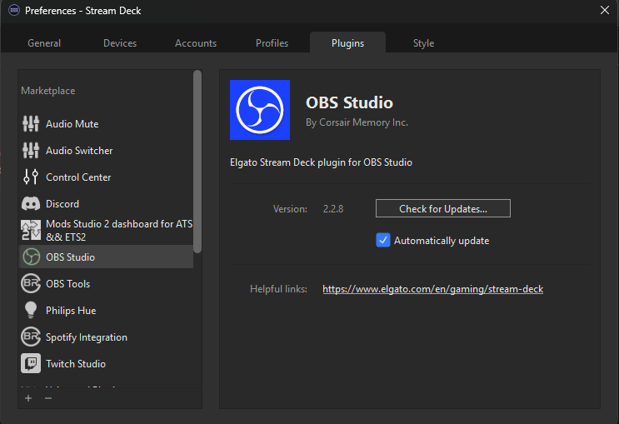Viewport: 619px width, 424px height.
Task: Click the OBS Studio list icon
Action: (x=31, y=257)
